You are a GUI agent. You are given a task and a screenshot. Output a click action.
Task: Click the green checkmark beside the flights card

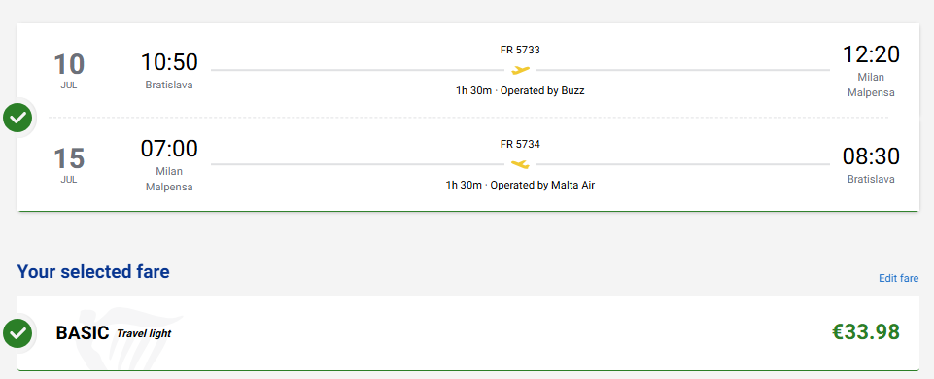coord(17,118)
